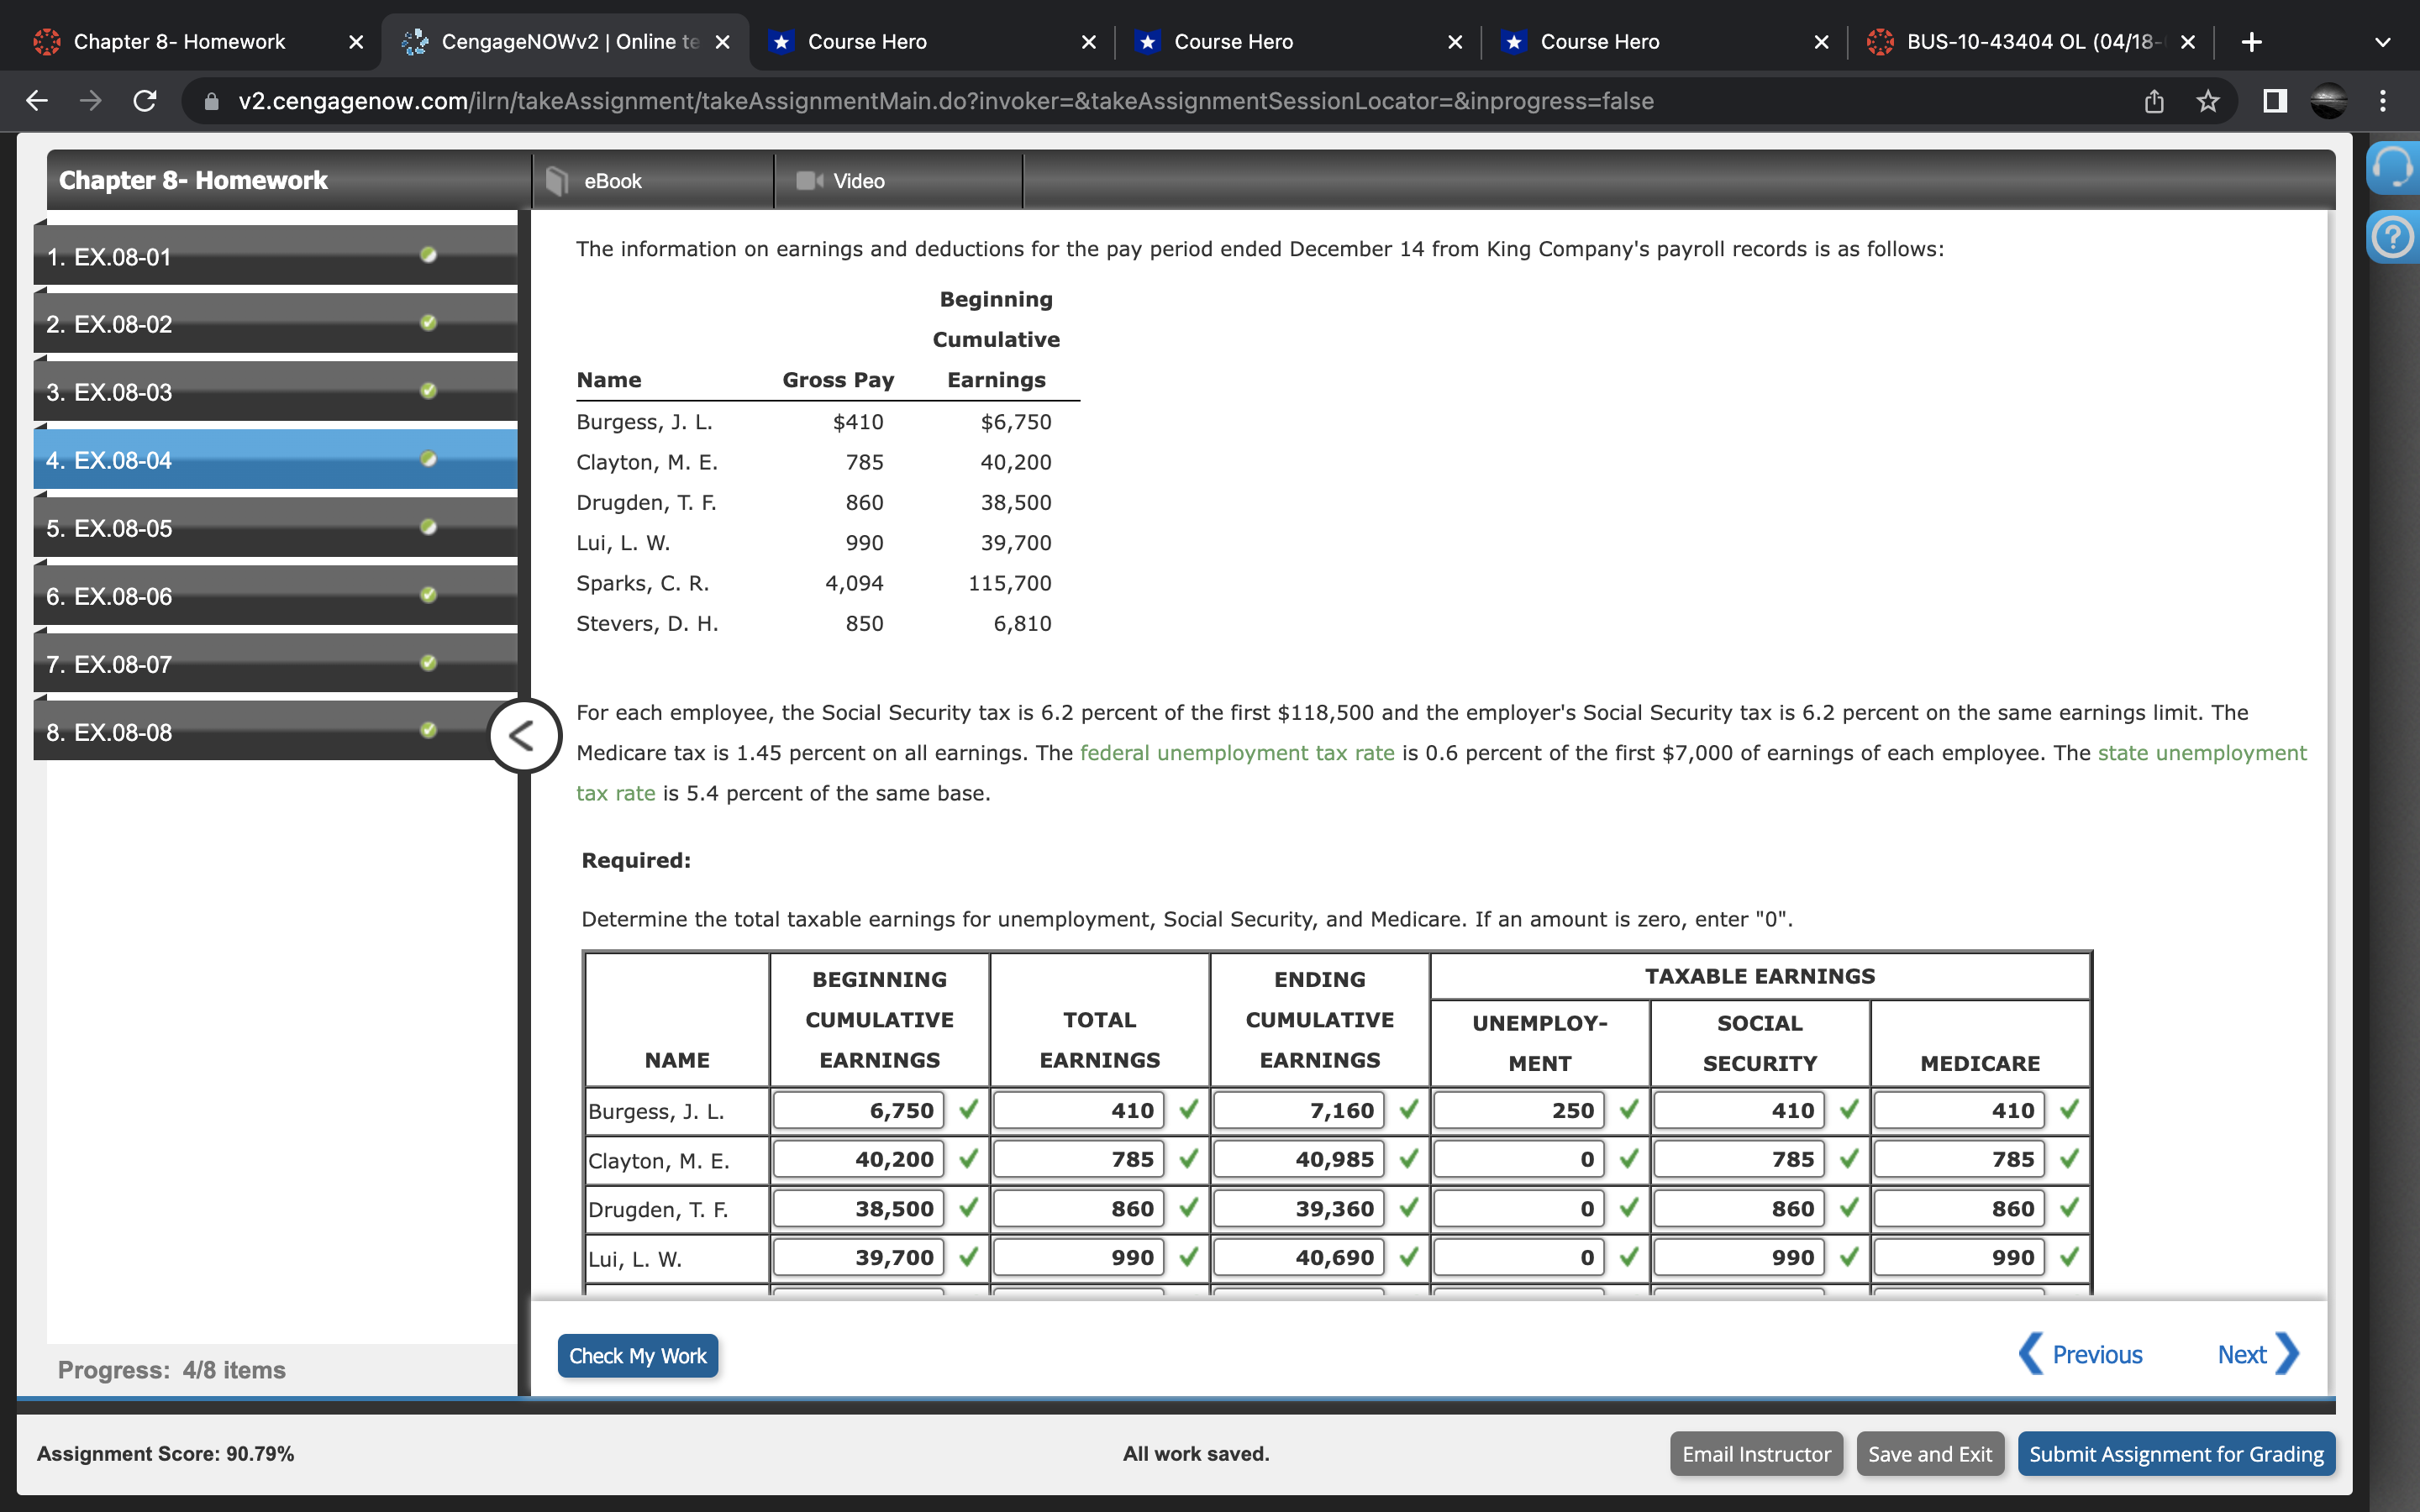Collapse the question list sidebar

pyautogui.click(x=523, y=736)
